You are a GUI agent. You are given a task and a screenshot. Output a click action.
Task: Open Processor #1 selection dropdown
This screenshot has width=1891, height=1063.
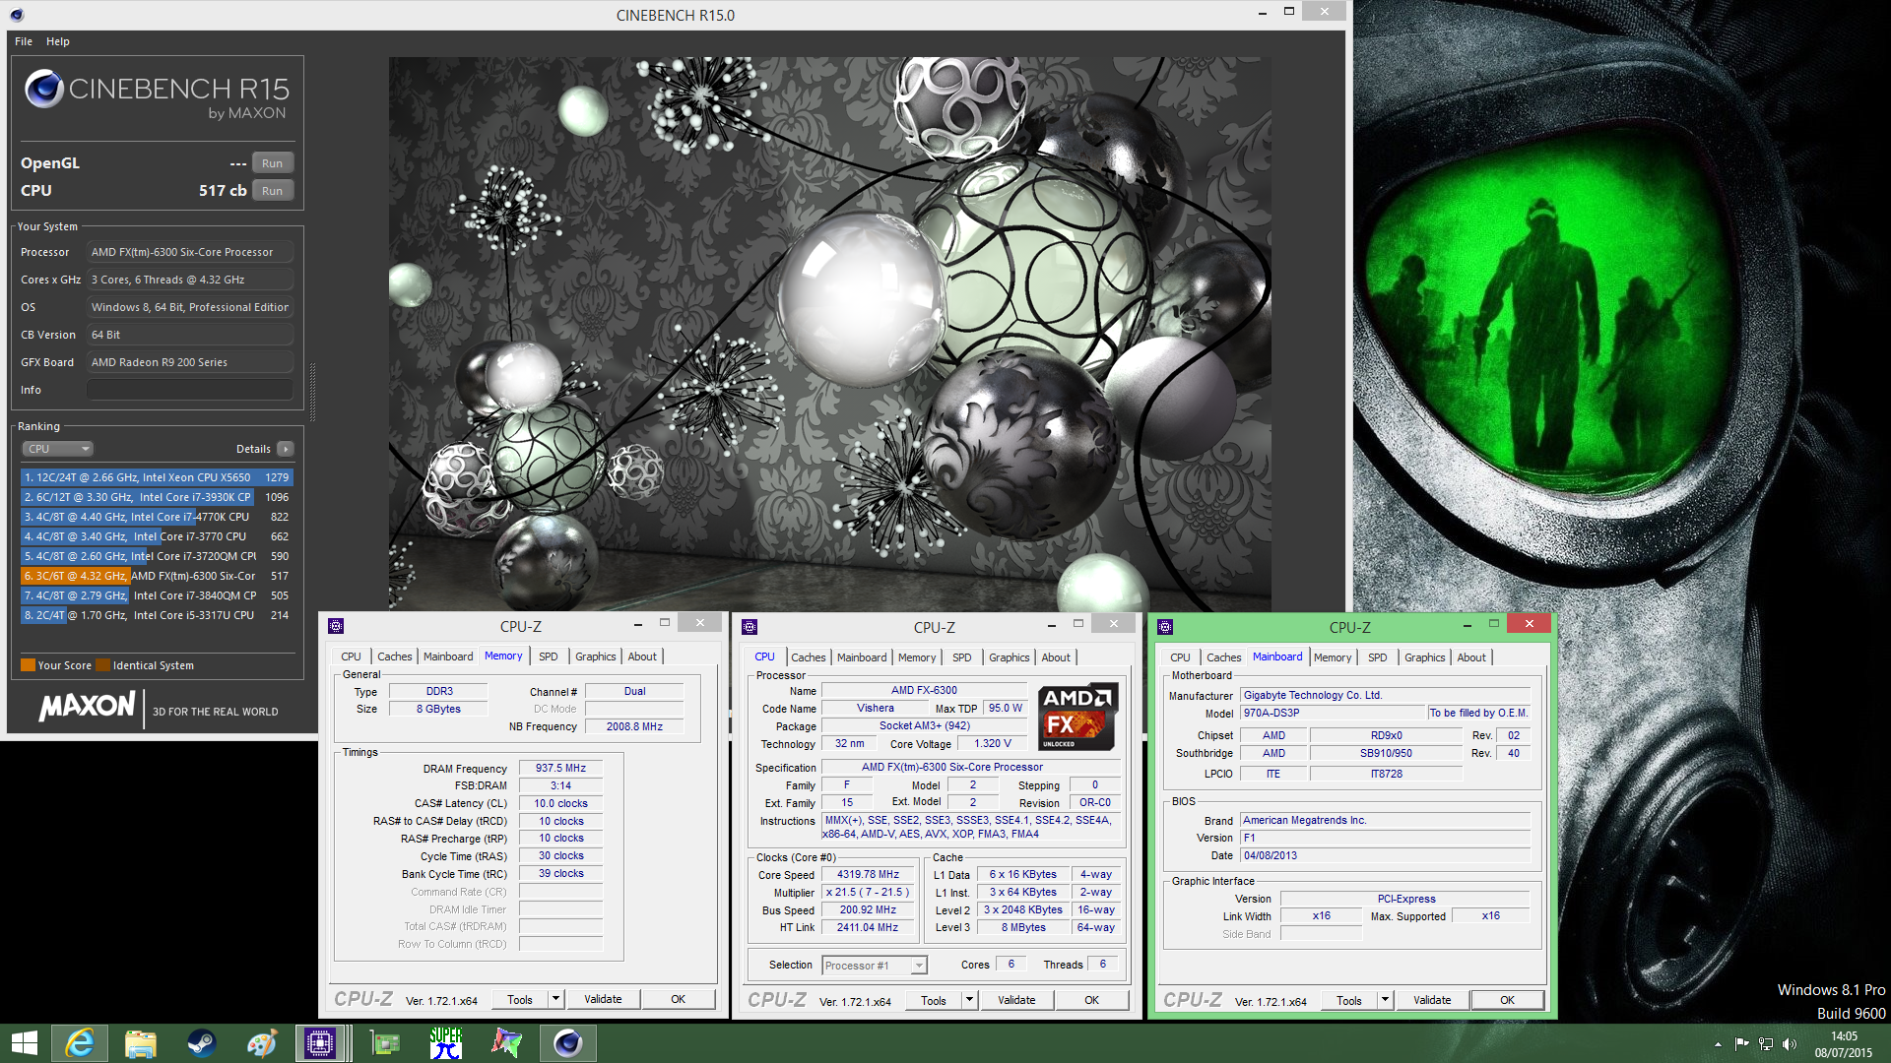(x=875, y=966)
